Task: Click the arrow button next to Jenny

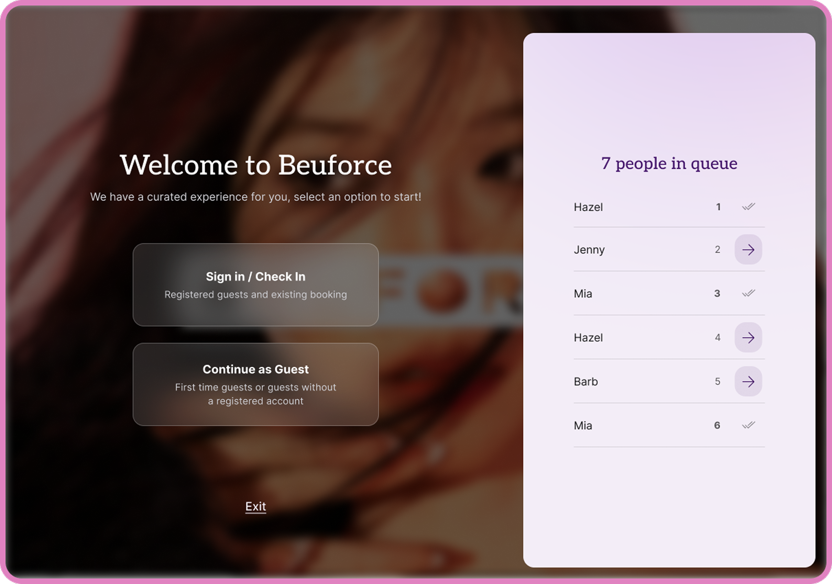Action: (x=748, y=249)
